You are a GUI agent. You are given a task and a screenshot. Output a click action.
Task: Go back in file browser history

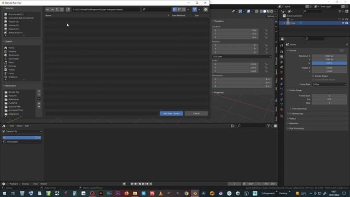(x=48, y=10)
